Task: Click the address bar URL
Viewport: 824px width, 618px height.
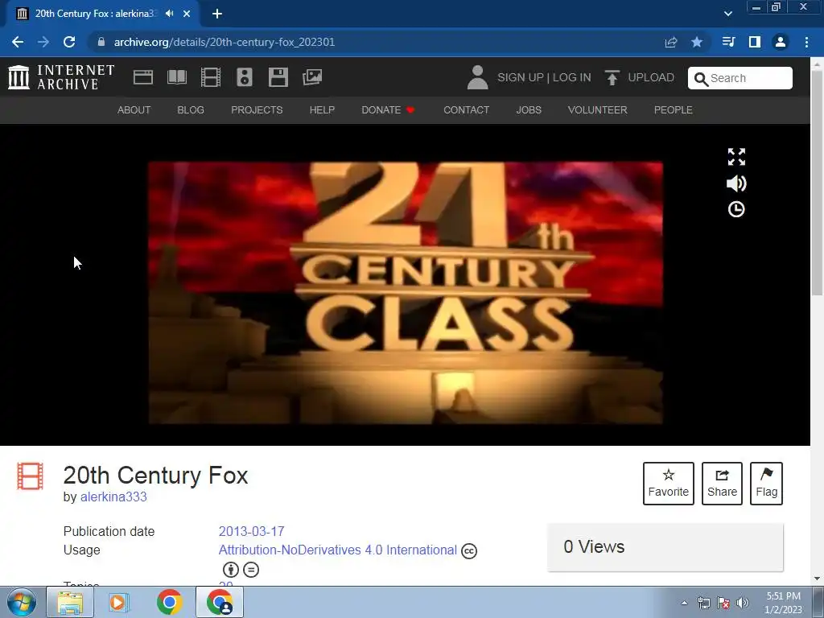Action: (x=225, y=42)
